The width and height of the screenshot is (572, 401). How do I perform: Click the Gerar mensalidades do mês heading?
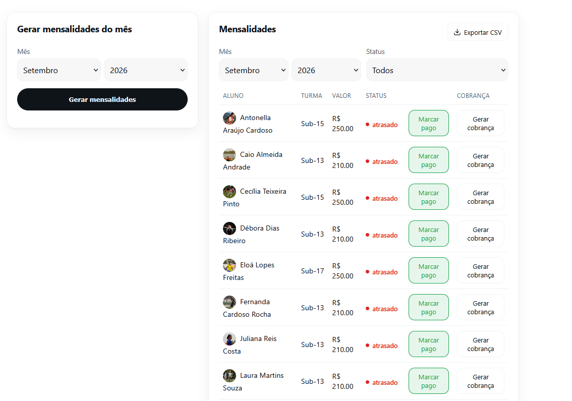pos(75,29)
